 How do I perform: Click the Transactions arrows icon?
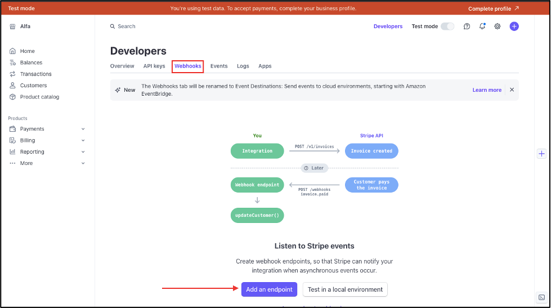point(12,74)
